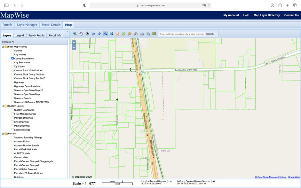Screen dimensions: 301x188
Task: Collapse the left panel with double chevron
Action: click(67, 31)
